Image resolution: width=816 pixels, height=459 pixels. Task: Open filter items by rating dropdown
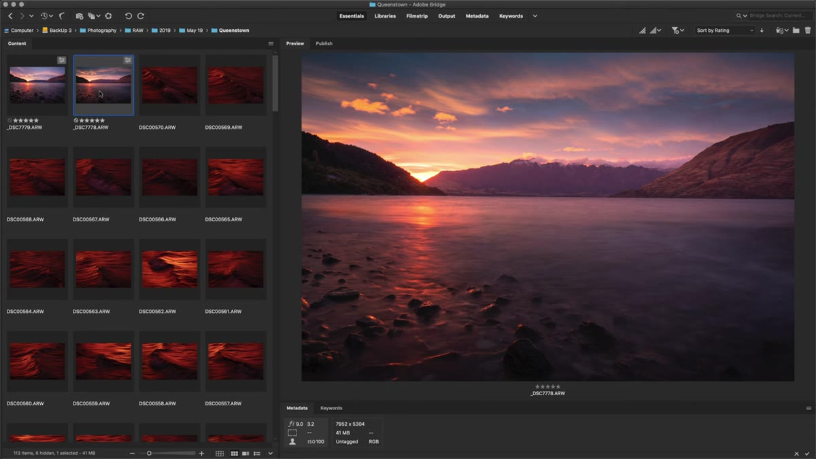pyautogui.click(x=677, y=31)
